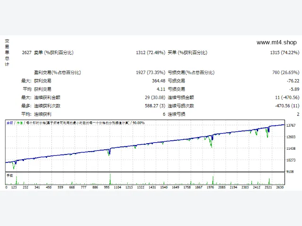Click the 交易单总计 vertical section label
The height and width of the screenshot is (226, 302).
point(7,53)
